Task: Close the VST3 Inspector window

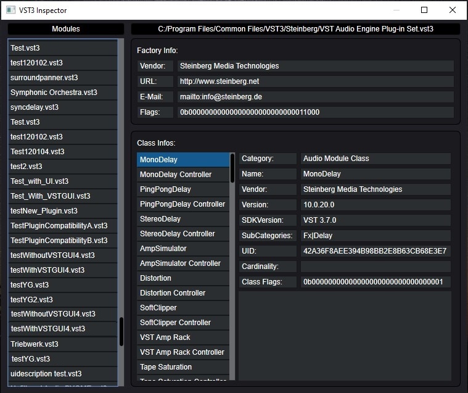Action: 453,10
